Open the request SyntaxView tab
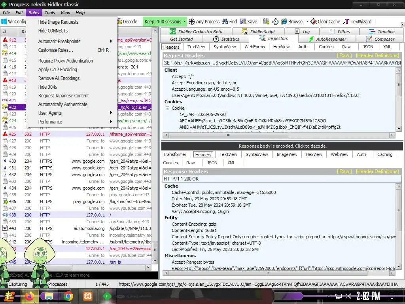 coord(225,47)
